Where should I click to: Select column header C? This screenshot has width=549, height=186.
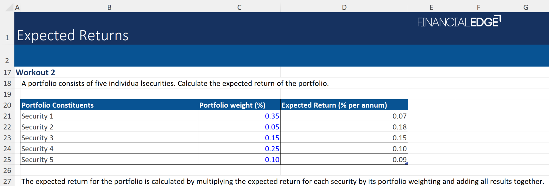click(239, 7)
